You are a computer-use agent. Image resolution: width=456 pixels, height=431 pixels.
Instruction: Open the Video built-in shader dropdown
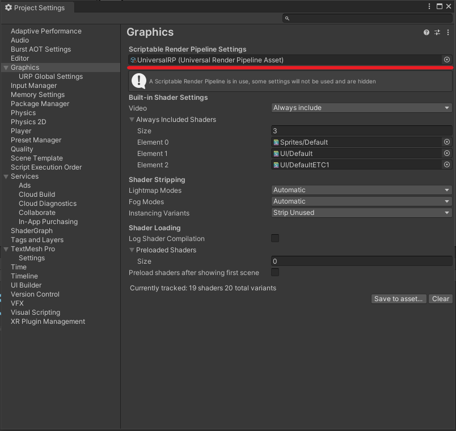click(361, 107)
